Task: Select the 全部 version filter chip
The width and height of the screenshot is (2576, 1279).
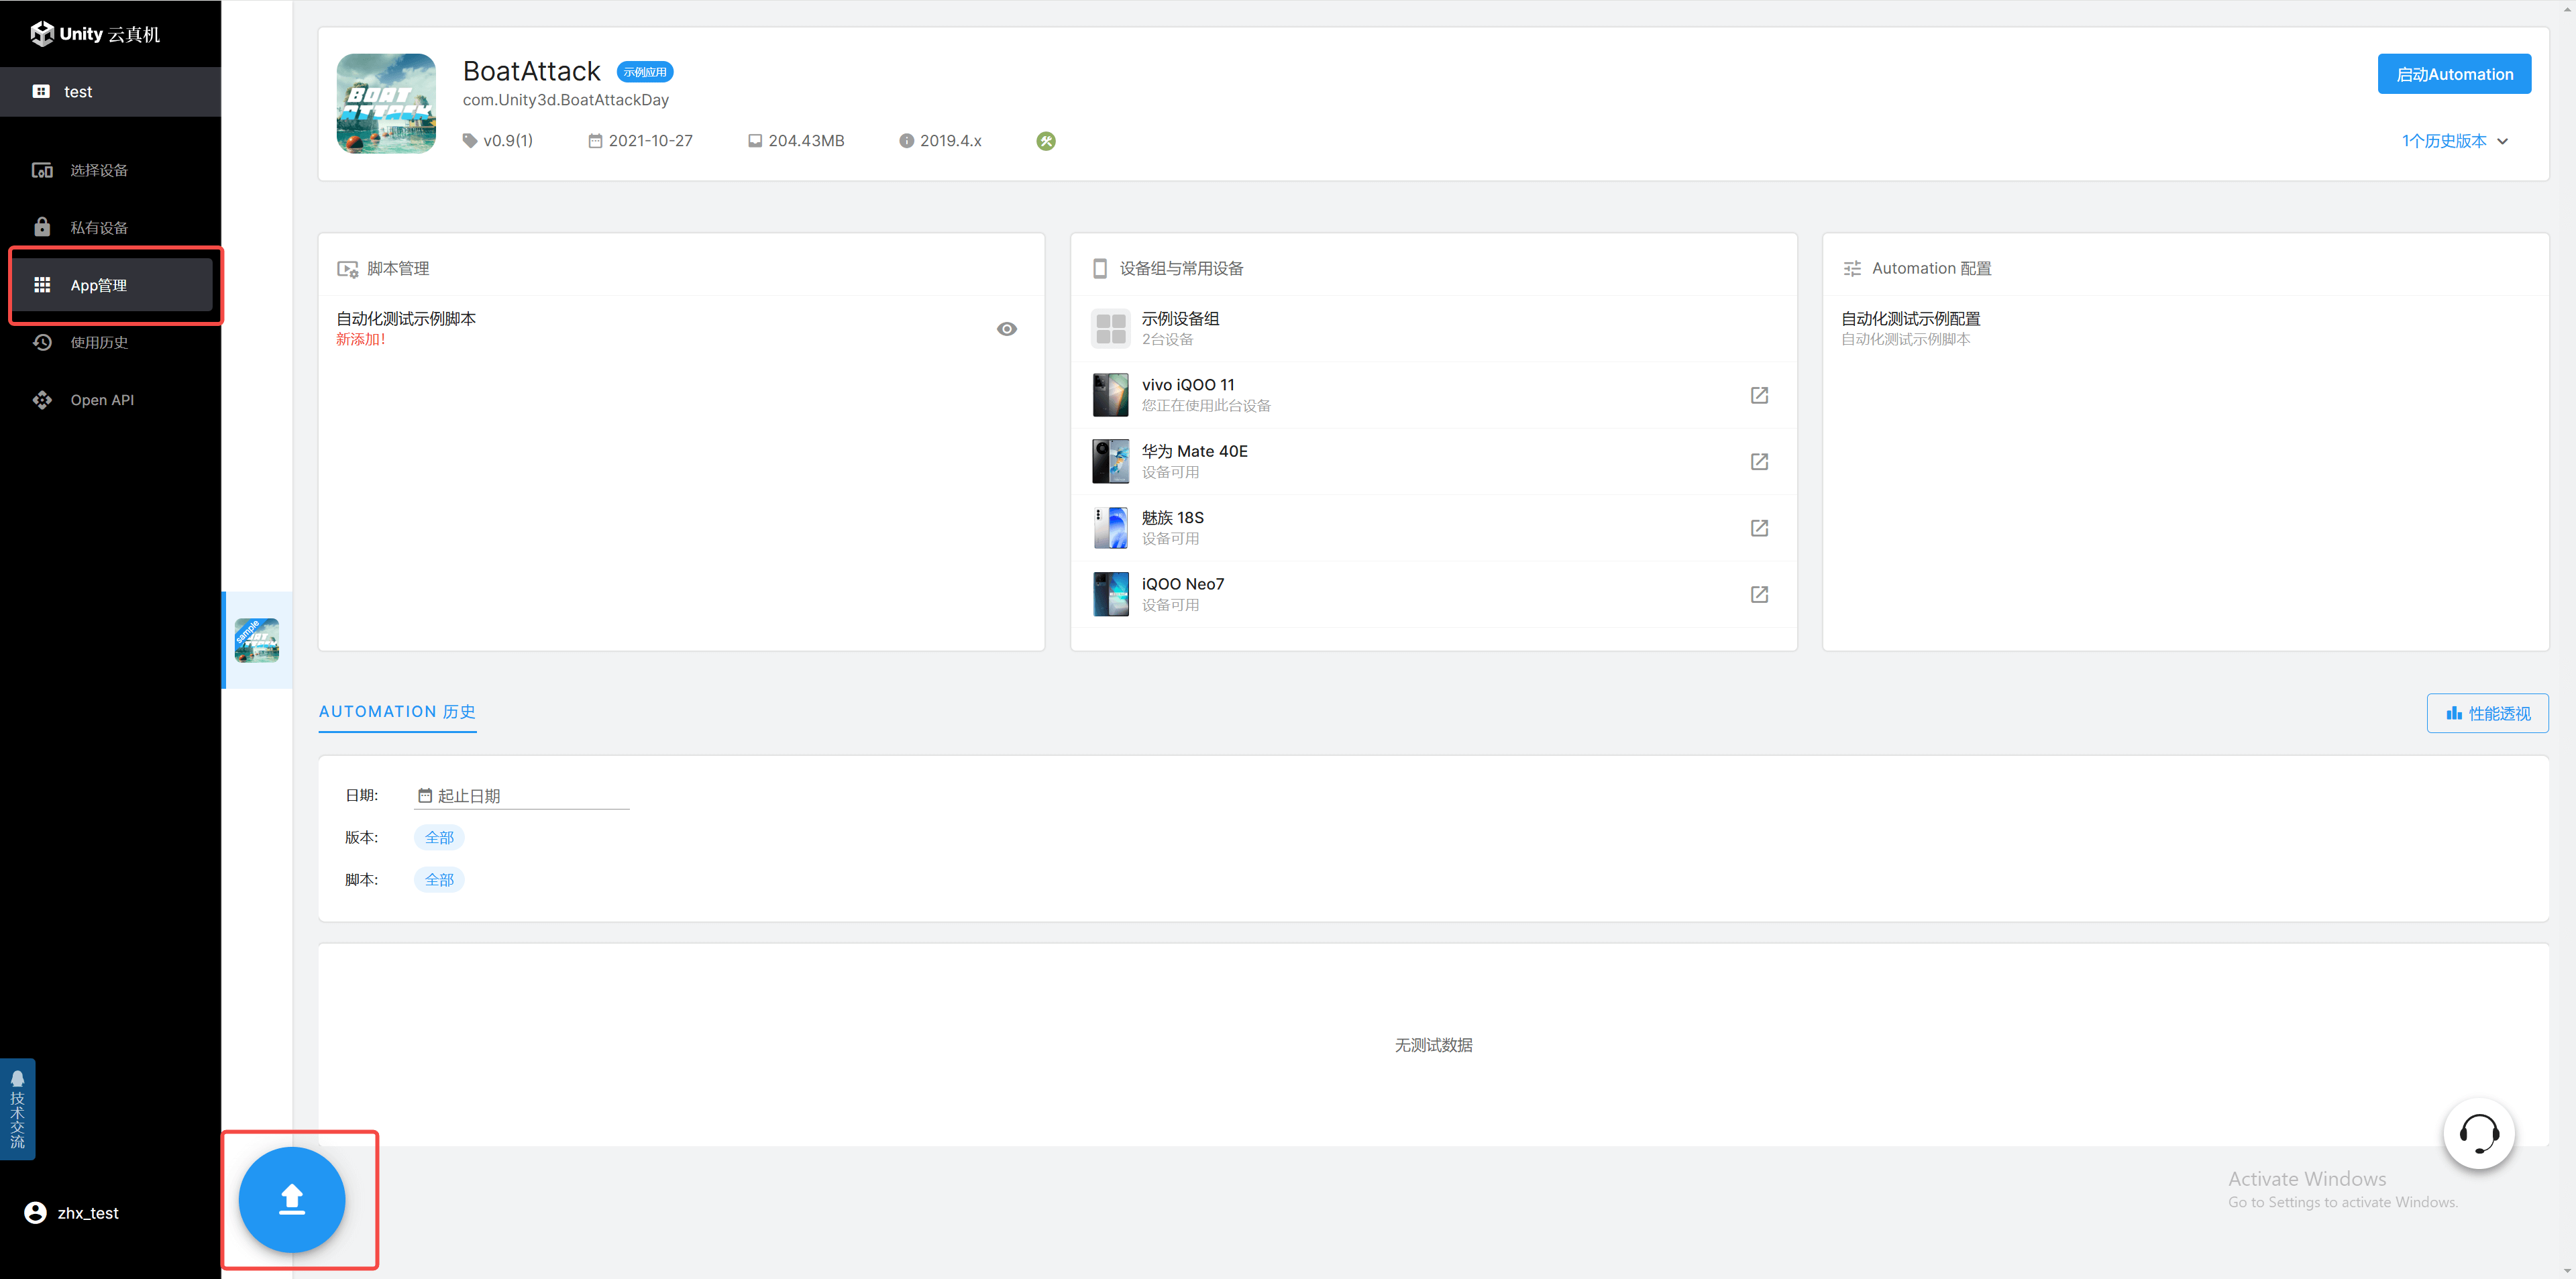Action: click(439, 837)
